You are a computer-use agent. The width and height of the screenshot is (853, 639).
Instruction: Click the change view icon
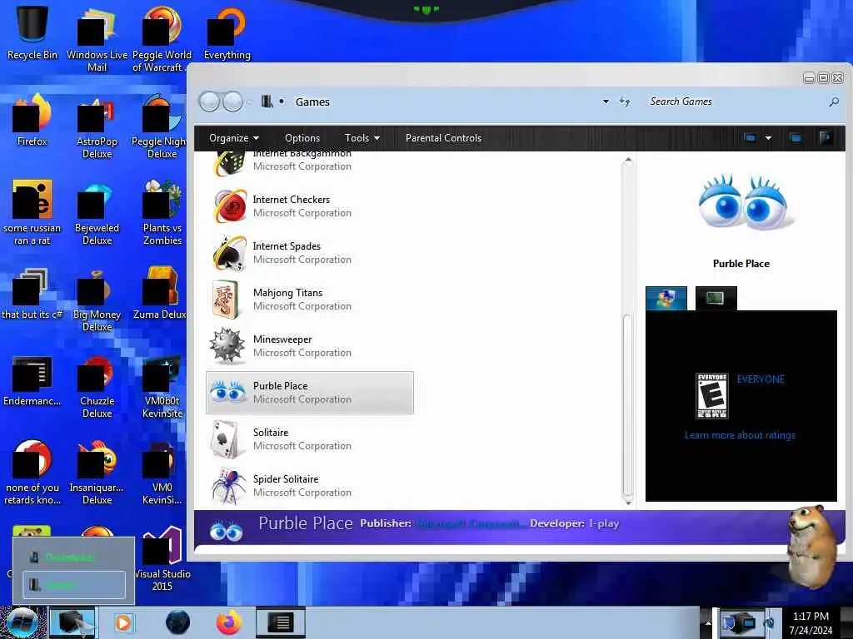[x=751, y=138]
